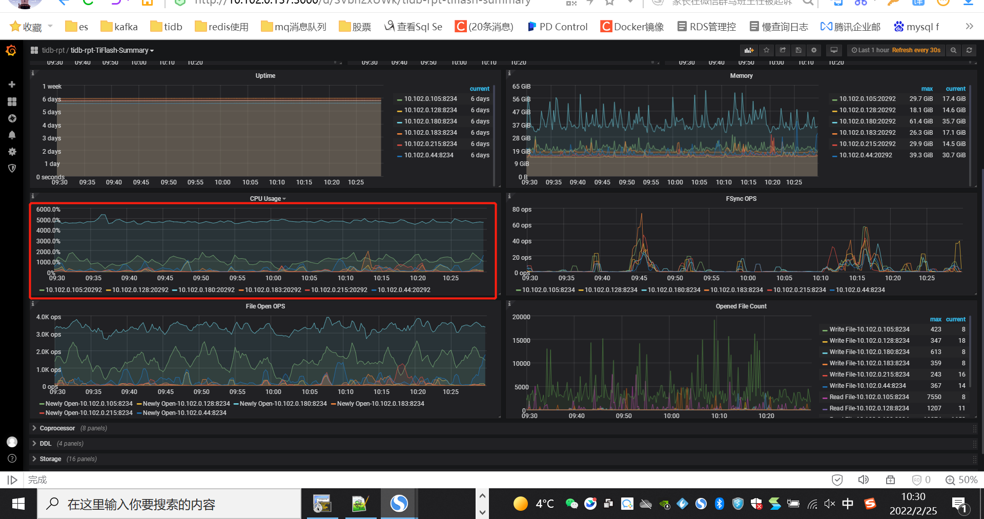Viewport: 984px width, 519px height.
Task: Open the Share dashboard icon
Action: 783,50
